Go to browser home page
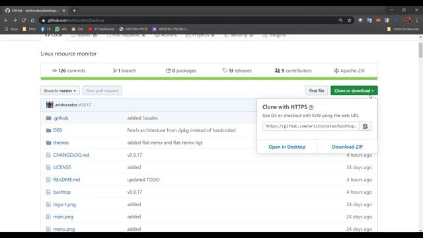Viewport: 423px width, 238px height. tap(32, 20)
